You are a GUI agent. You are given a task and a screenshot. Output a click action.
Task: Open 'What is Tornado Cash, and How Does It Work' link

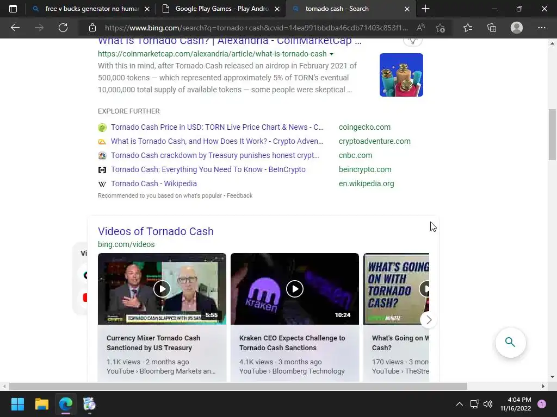tap(217, 141)
